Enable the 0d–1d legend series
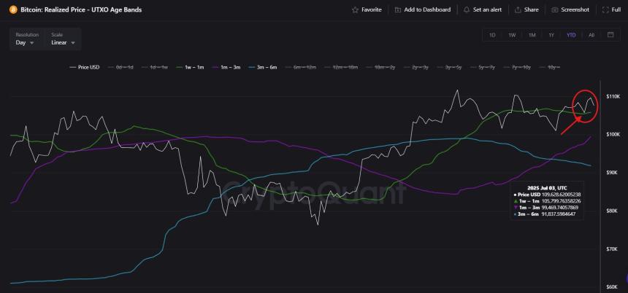This screenshot has width=628, height=293. [x=120, y=67]
